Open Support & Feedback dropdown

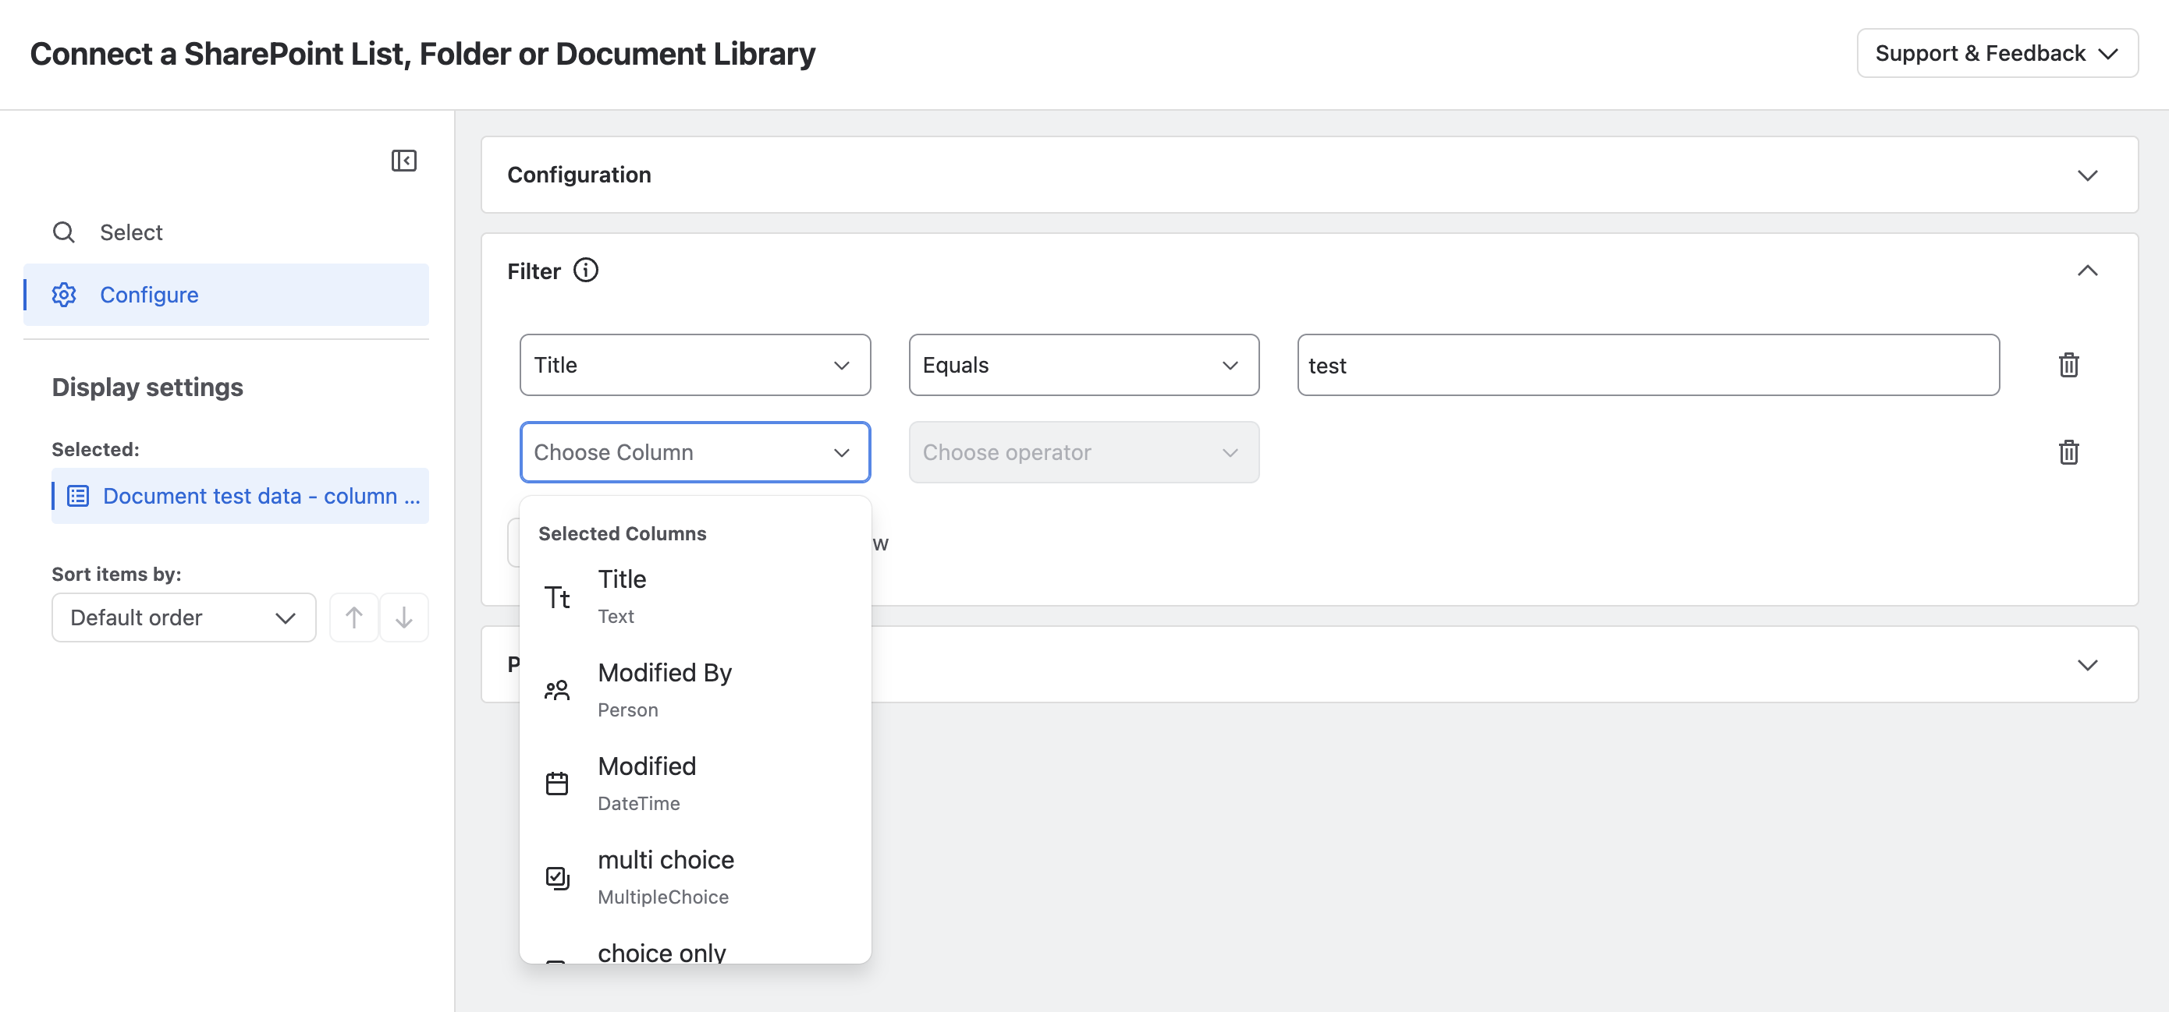(x=1997, y=53)
